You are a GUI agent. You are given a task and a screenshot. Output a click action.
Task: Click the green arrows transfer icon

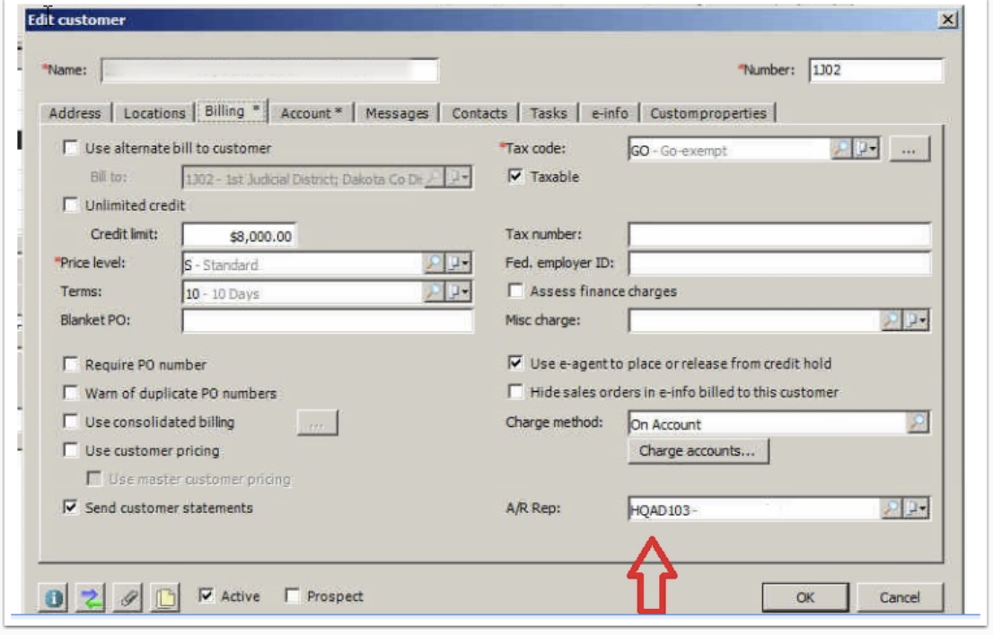(91, 597)
